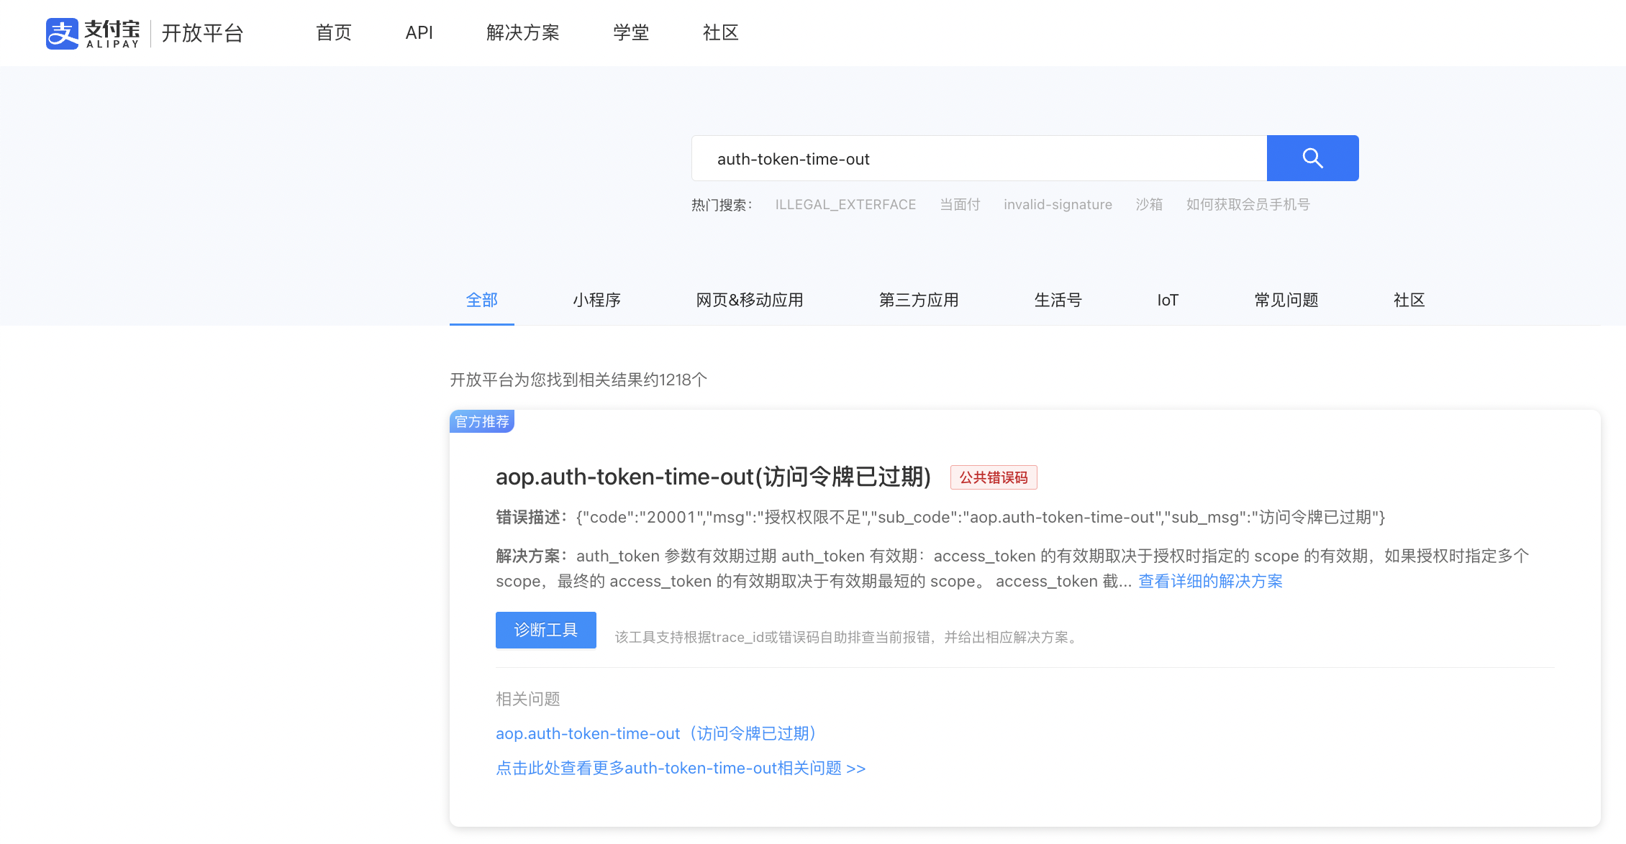This screenshot has width=1626, height=844.
Task: Launch the 诊断工具 button
Action: [x=546, y=630]
